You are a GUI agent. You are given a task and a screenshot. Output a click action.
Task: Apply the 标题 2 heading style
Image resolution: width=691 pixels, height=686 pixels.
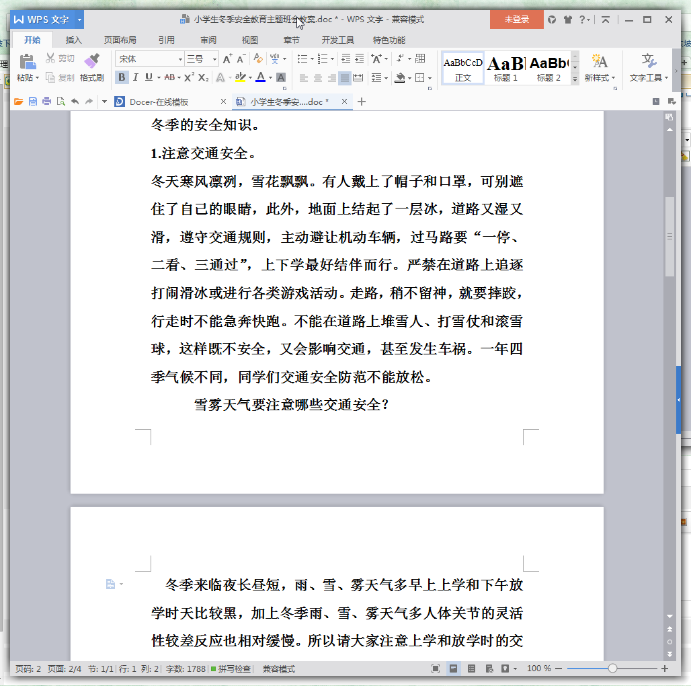point(548,68)
